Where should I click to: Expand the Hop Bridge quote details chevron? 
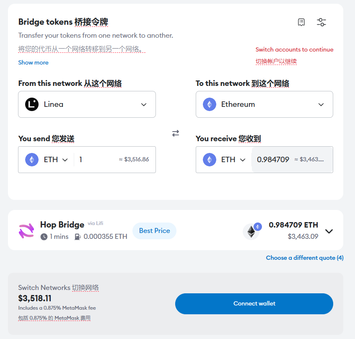[329, 231]
